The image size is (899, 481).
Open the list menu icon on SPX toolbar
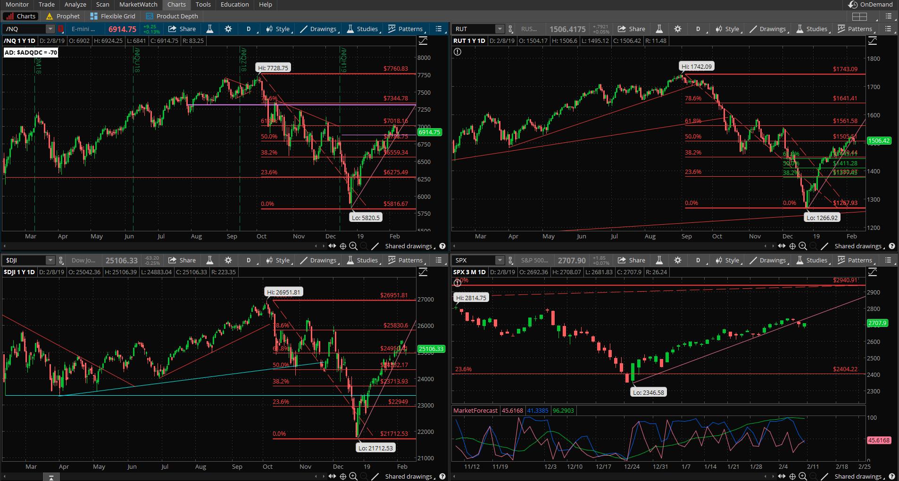click(x=888, y=260)
